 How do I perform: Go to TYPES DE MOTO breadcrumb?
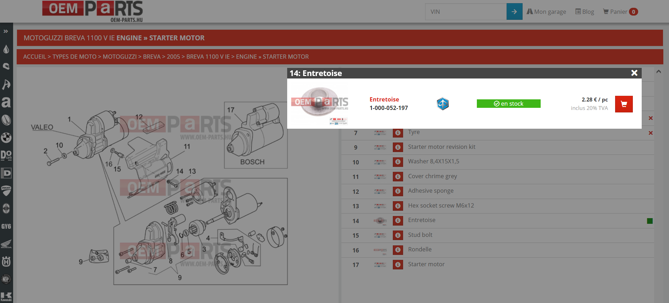(x=74, y=57)
